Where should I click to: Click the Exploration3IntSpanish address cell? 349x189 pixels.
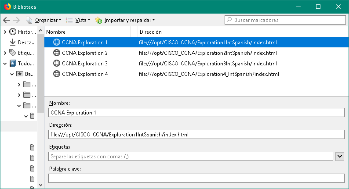tap(207, 64)
